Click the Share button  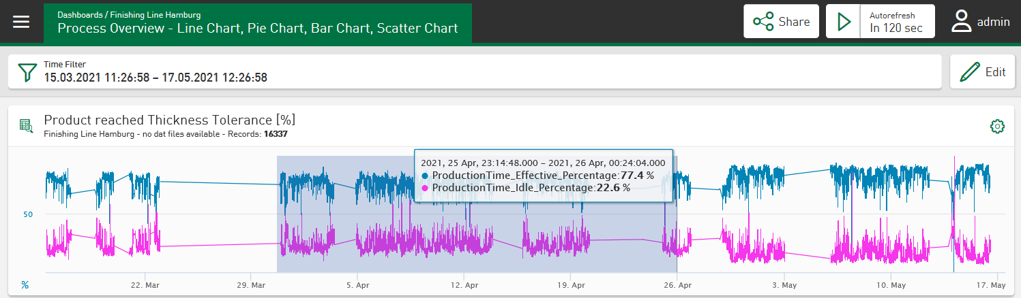tap(781, 22)
